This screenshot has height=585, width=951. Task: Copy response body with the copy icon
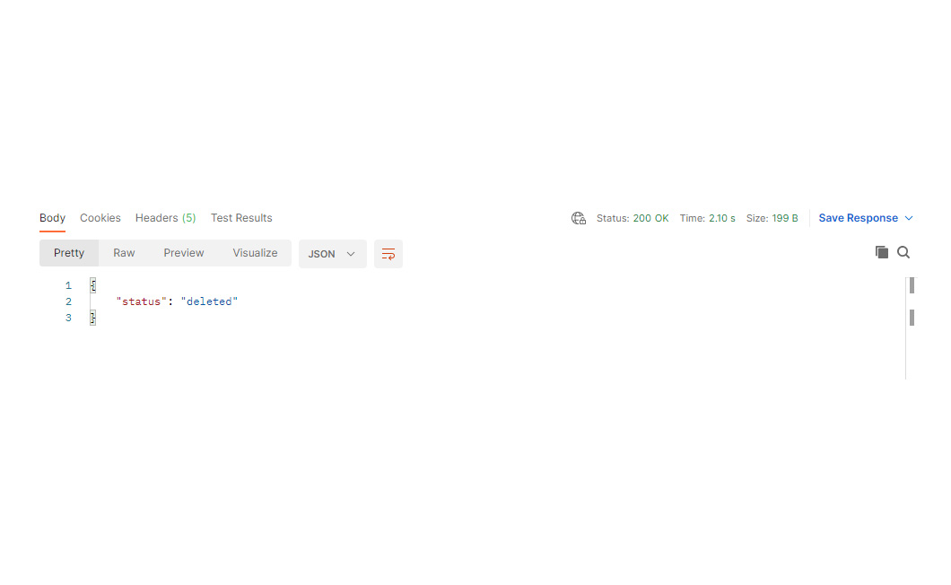tap(882, 252)
